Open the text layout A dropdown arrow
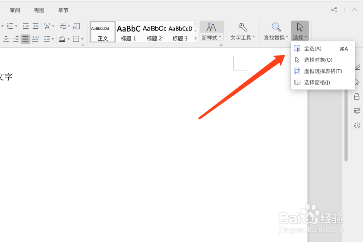363x242 pixels. tap(53, 26)
